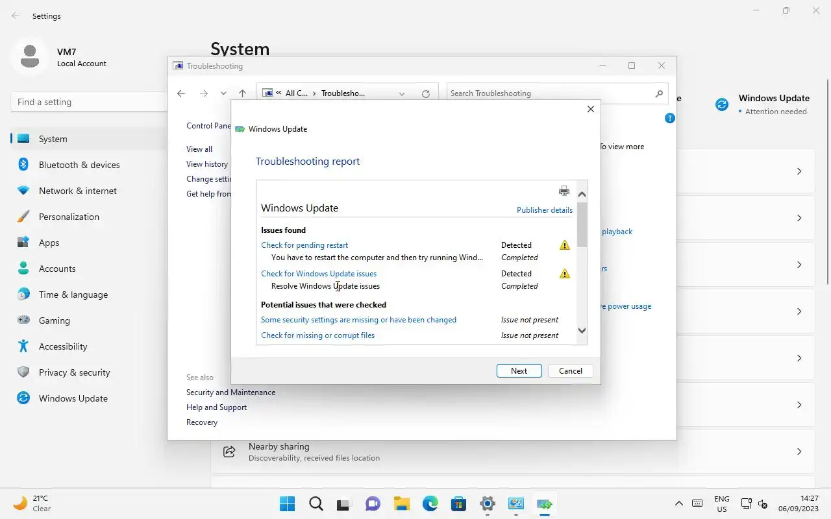The height and width of the screenshot is (519, 831).
Task: Go up one level in Troubleshooting window
Action: [x=242, y=93]
